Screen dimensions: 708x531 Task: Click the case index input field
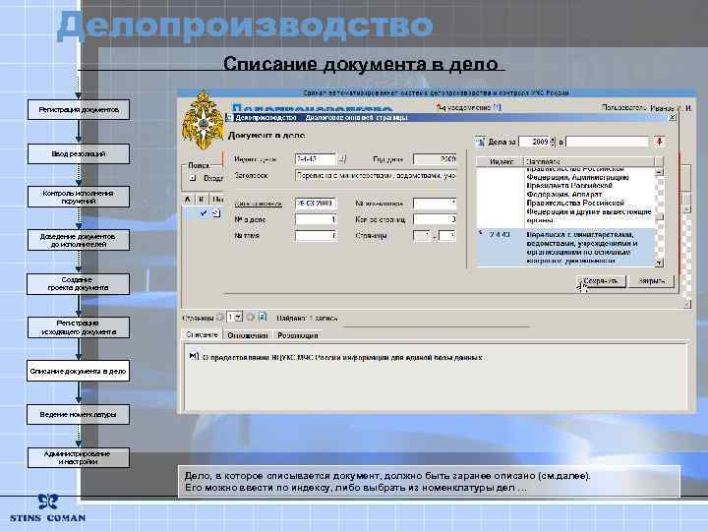coord(316,159)
